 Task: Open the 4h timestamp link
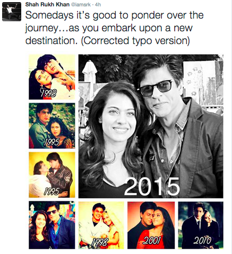[x=98, y=5]
